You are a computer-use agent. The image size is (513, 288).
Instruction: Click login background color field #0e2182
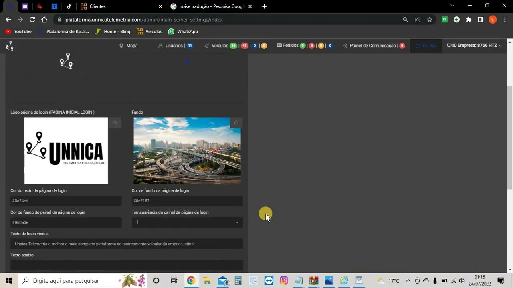coord(187,201)
